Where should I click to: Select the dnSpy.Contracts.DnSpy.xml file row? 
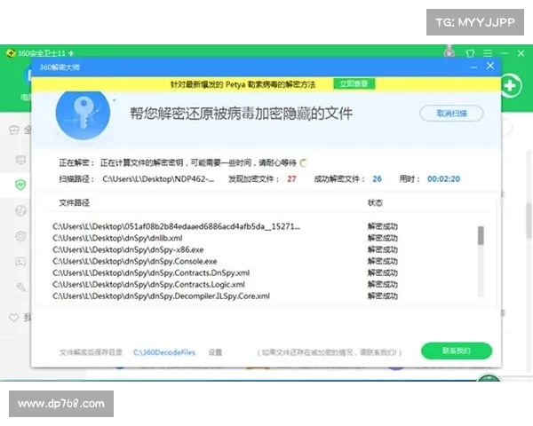click(x=225, y=272)
